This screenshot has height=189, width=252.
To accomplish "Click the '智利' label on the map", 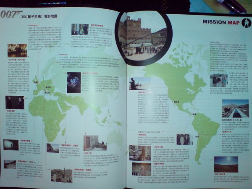I will (x=197, y=137).
